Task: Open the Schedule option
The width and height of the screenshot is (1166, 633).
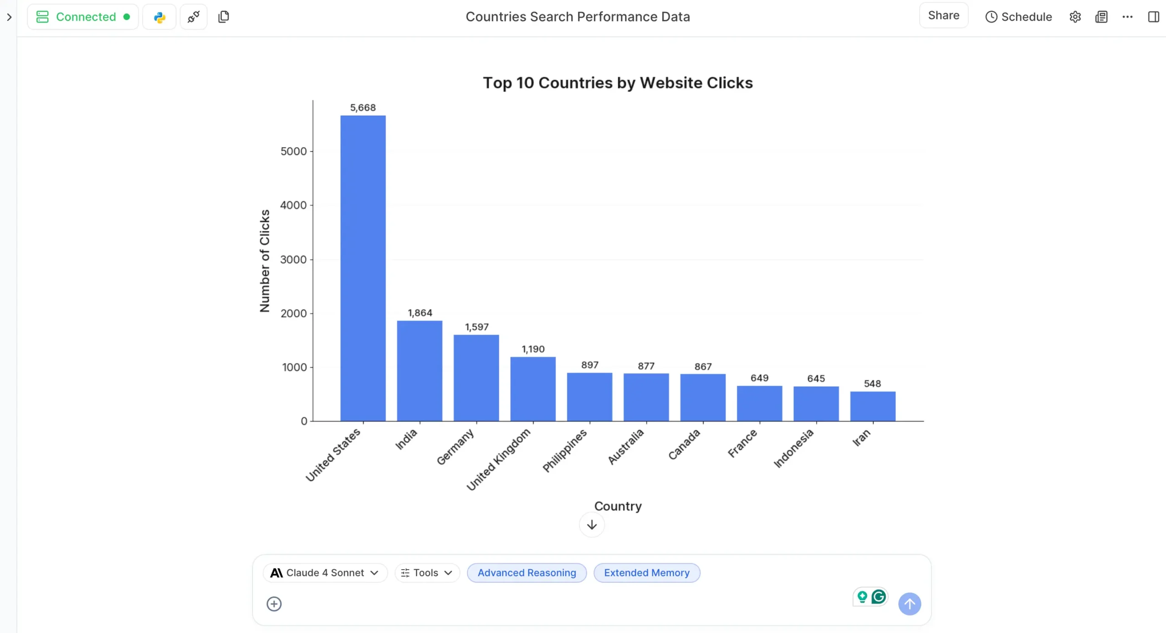Action: point(1018,17)
